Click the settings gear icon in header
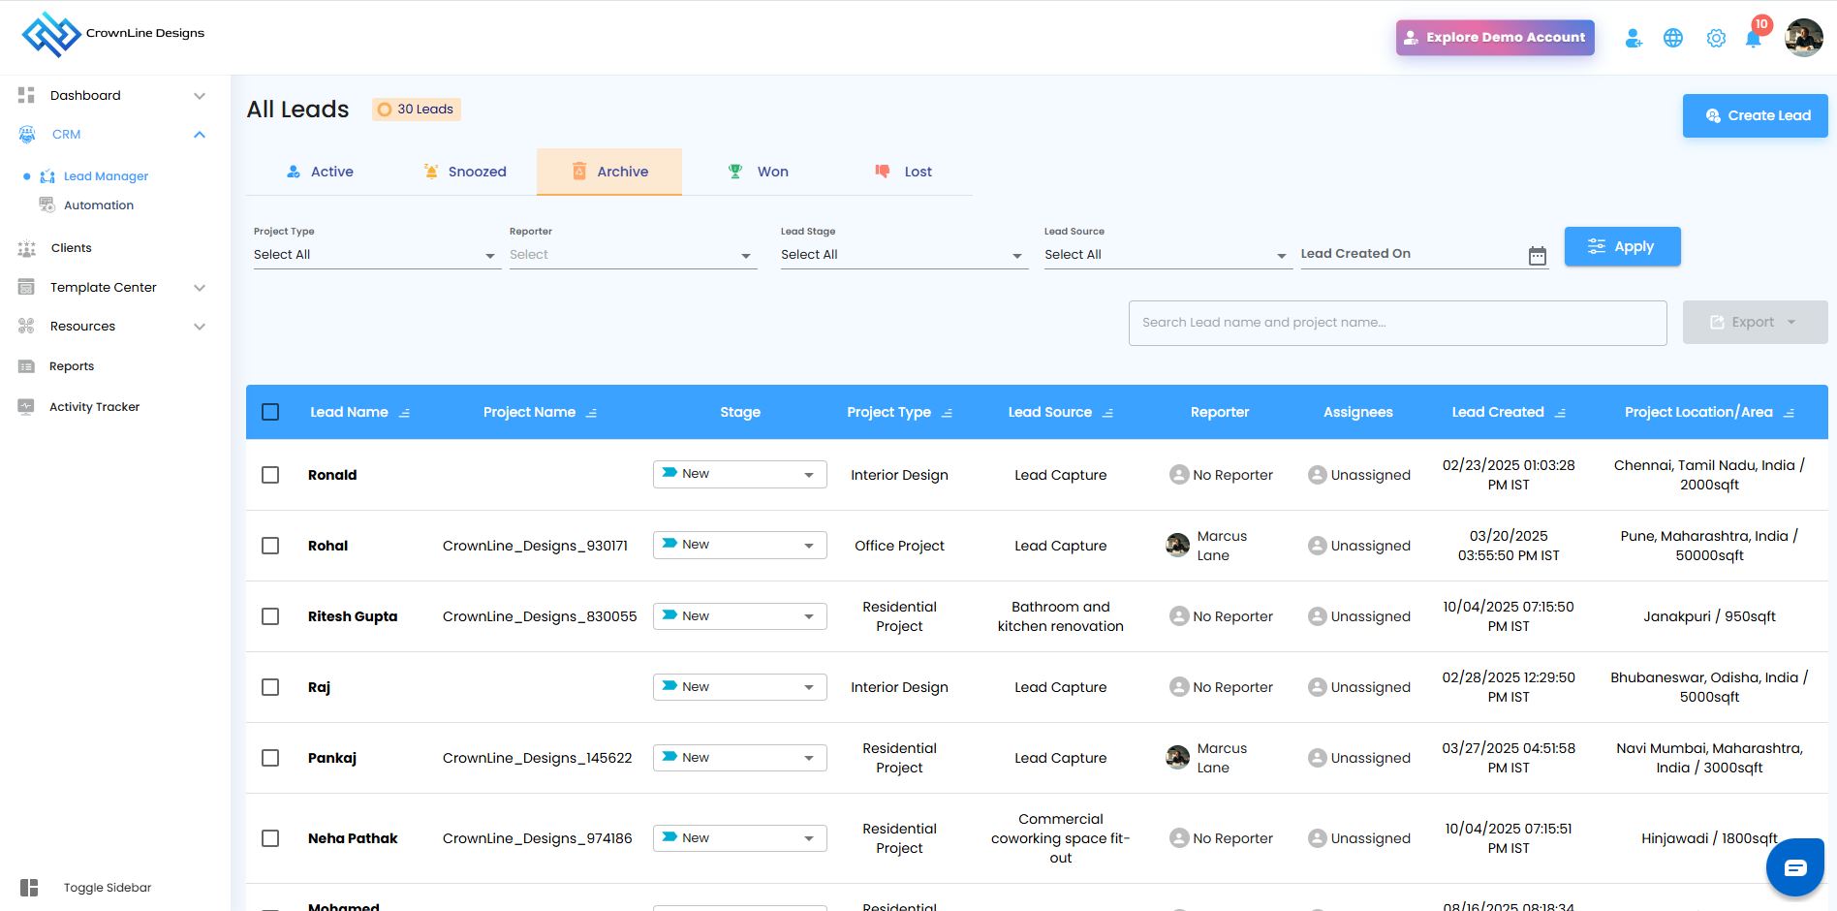 tap(1716, 38)
